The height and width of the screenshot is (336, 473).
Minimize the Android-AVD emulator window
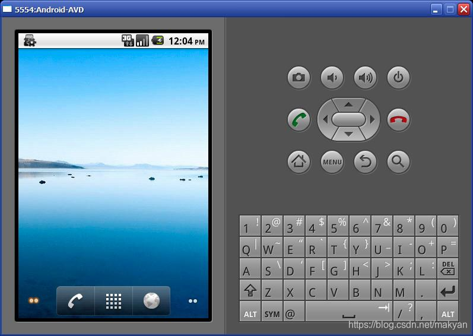[x=436, y=9]
